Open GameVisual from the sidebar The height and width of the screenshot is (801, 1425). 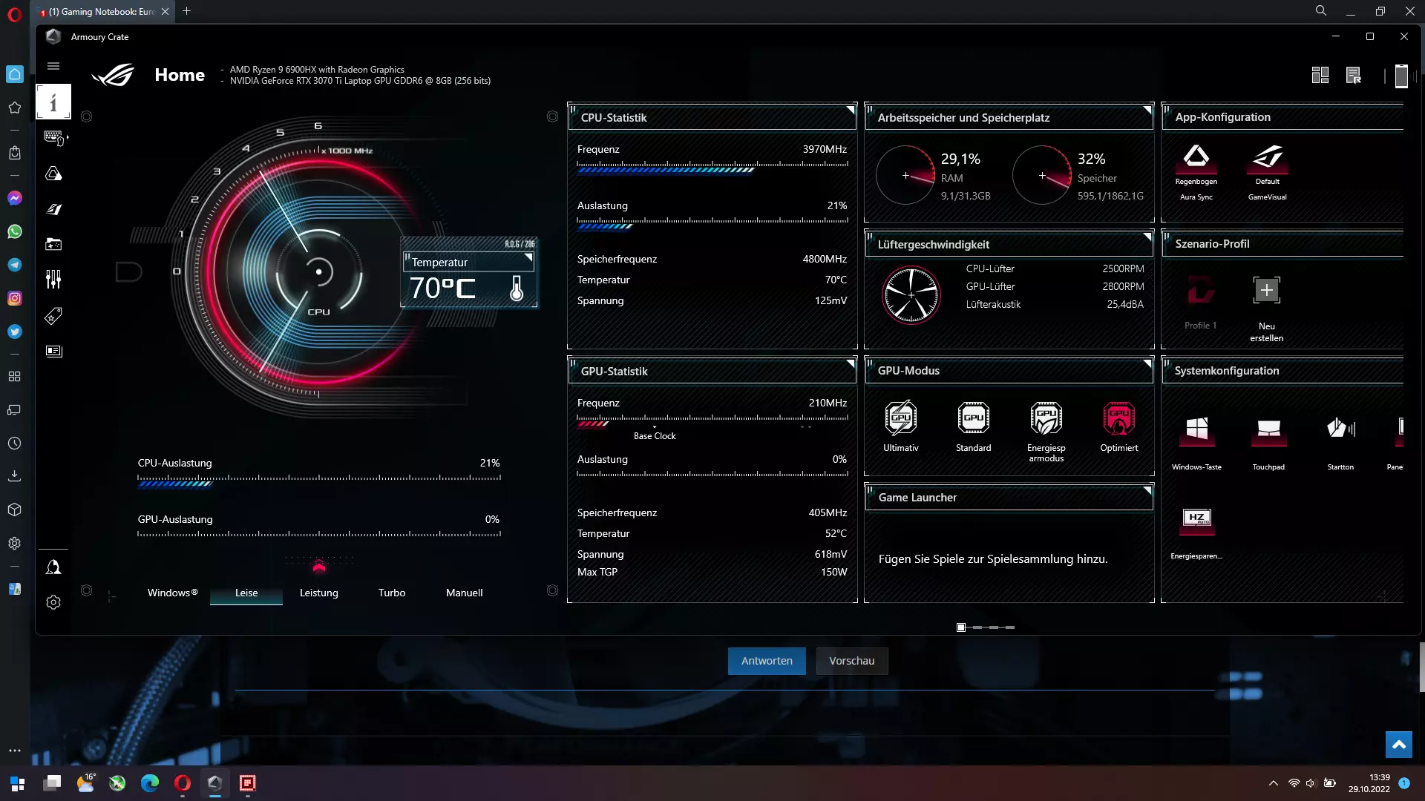[53, 209]
